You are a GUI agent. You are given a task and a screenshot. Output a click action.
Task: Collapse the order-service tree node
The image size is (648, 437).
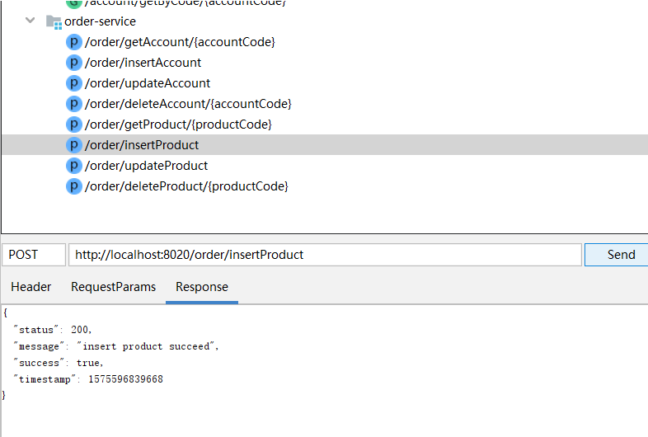[31, 21]
